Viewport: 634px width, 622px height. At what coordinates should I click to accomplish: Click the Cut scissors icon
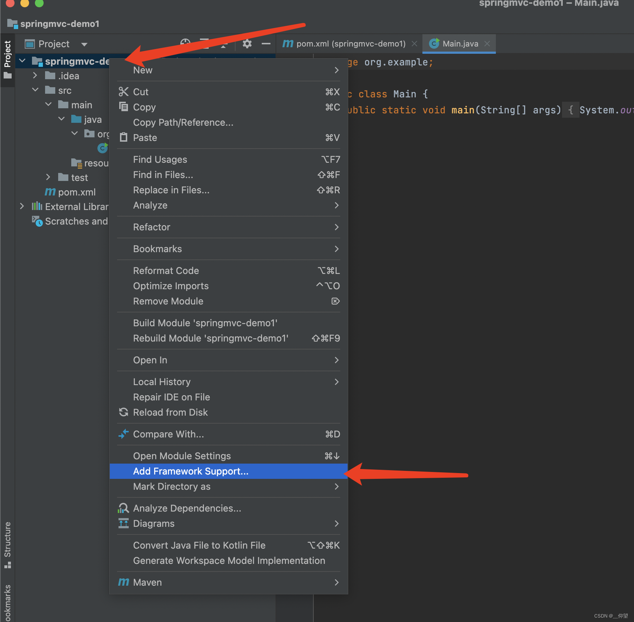point(124,92)
